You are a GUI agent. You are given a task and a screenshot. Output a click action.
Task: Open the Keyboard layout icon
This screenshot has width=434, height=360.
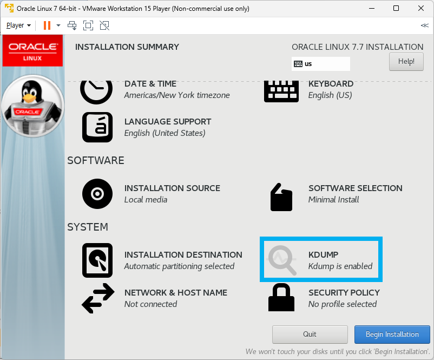(x=281, y=91)
